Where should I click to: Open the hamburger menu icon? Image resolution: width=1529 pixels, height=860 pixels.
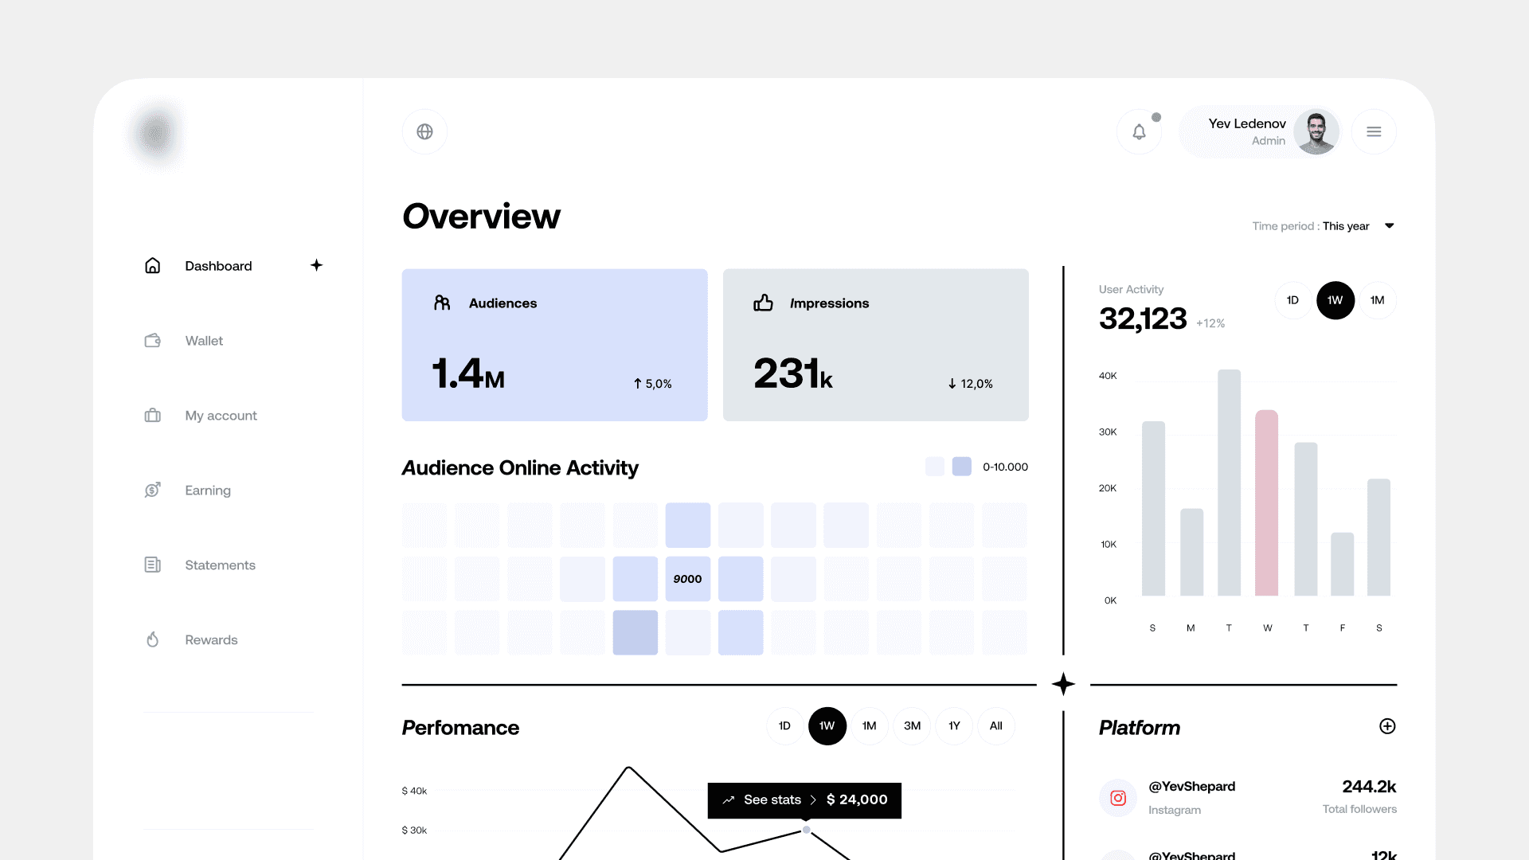[x=1374, y=131]
